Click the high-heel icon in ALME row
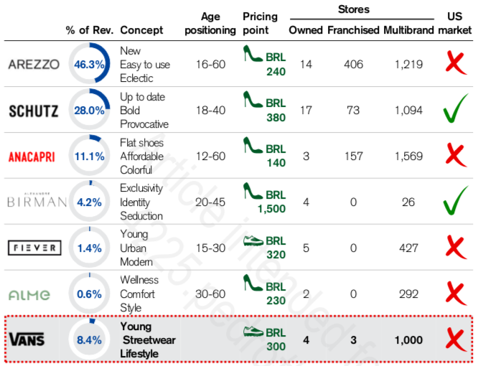This screenshot has height=366, width=478. pyautogui.click(x=253, y=283)
